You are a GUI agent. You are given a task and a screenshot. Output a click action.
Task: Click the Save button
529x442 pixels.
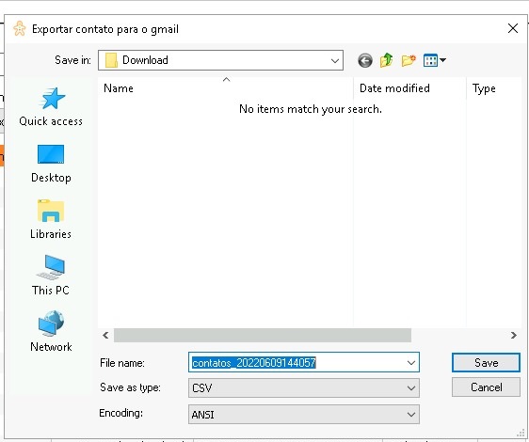486,363
